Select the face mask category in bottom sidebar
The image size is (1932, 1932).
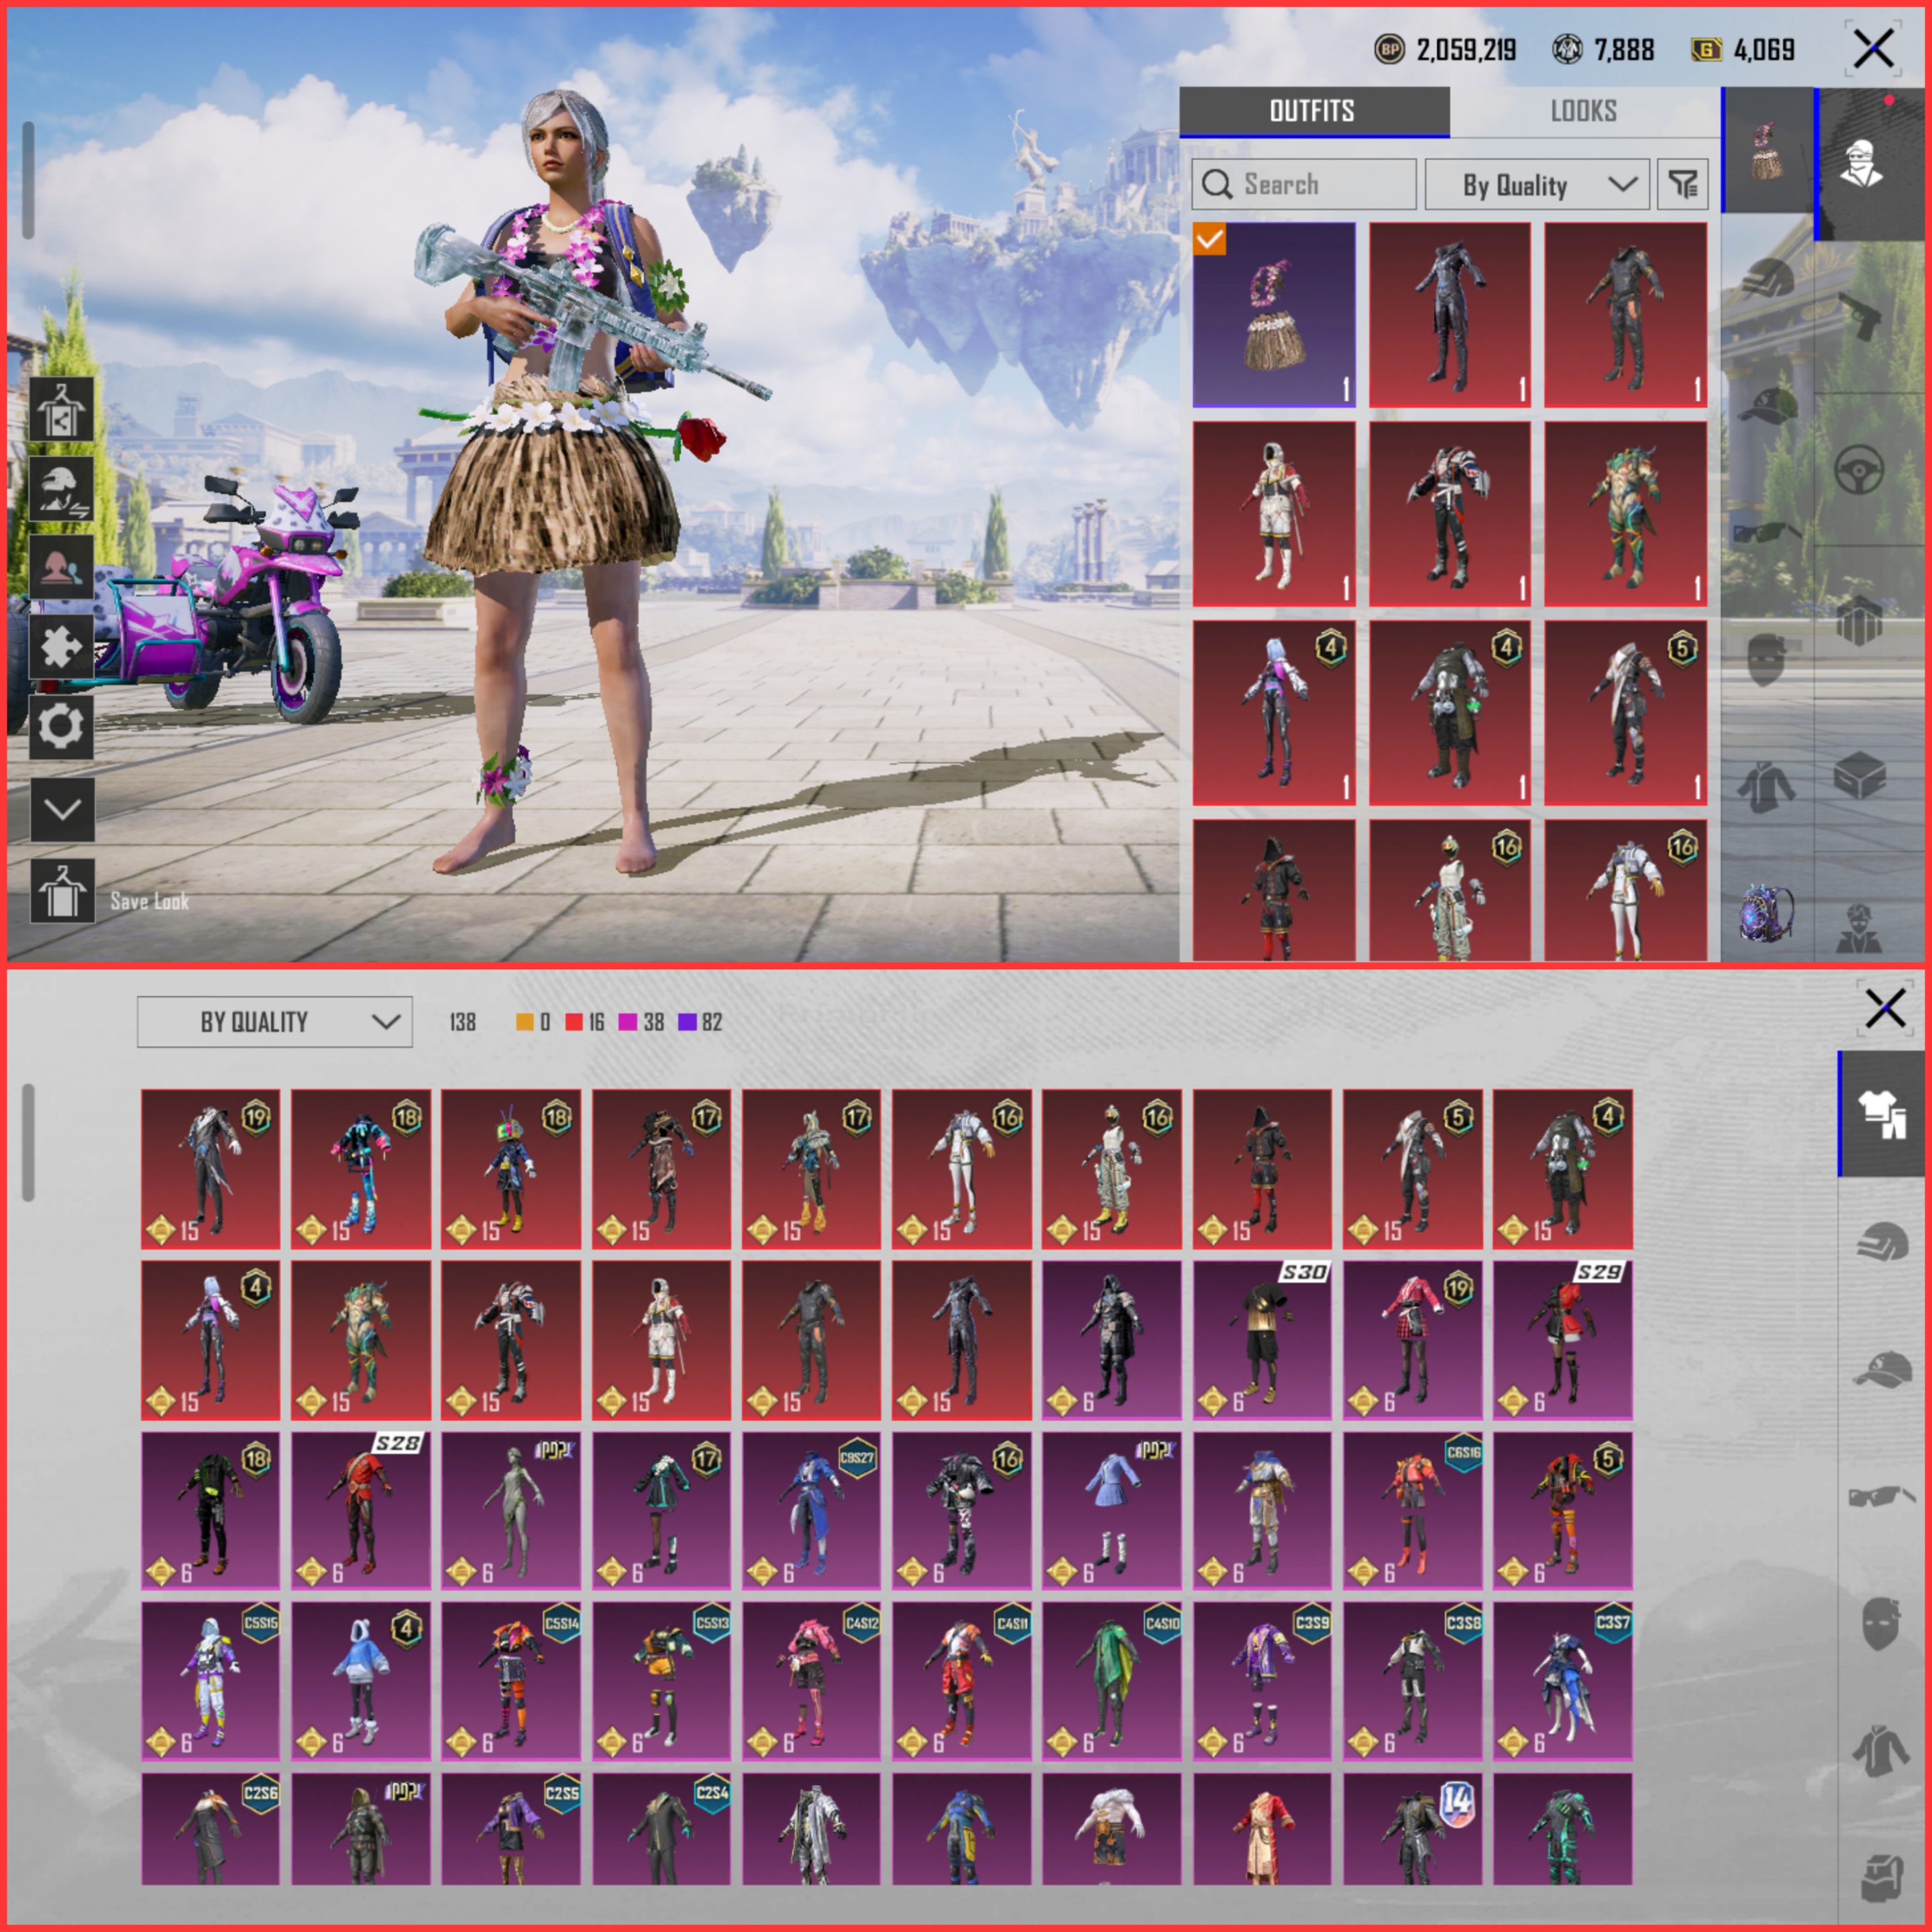(x=1881, y=1624)
